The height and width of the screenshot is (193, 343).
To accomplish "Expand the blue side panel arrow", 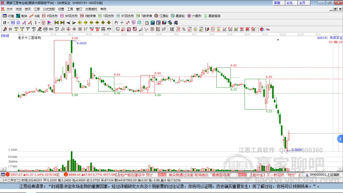I will tap(340, 139).
